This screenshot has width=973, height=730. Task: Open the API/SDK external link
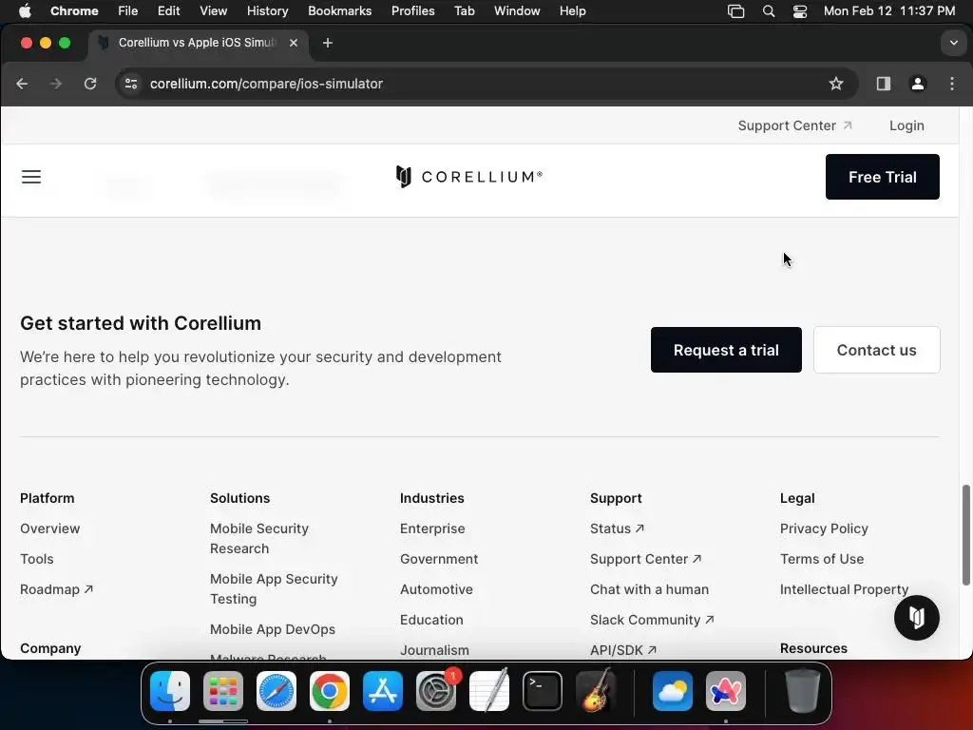click(623, 650)
